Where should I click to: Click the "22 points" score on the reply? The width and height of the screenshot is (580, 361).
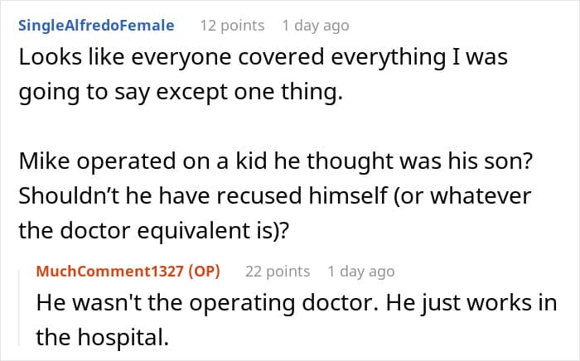click(277, 271)
